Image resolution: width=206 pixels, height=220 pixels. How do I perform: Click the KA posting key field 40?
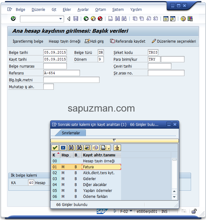coord(31,183)
